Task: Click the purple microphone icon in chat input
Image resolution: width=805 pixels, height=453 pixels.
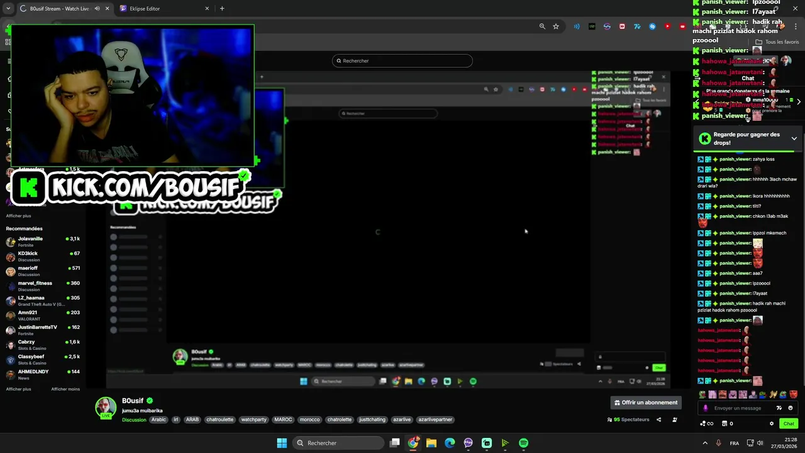Action: pos(705,408)
